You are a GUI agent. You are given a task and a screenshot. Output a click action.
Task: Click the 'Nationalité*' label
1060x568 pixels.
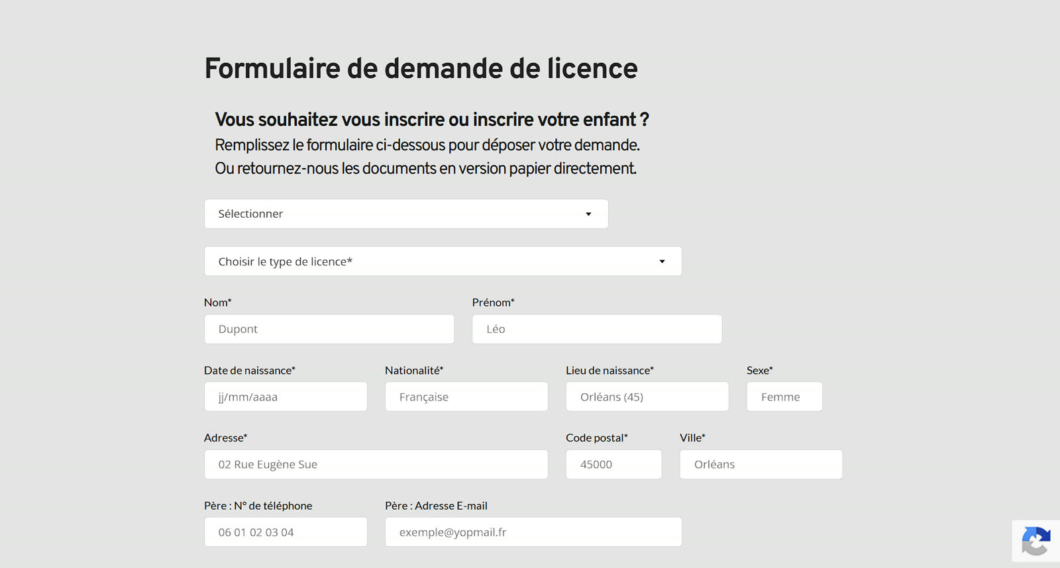click(x=414, y=371)
